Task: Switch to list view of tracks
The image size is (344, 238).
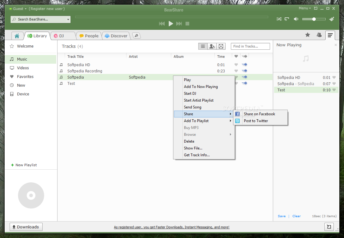Action: pyautogui.click(x=203, y=46)
